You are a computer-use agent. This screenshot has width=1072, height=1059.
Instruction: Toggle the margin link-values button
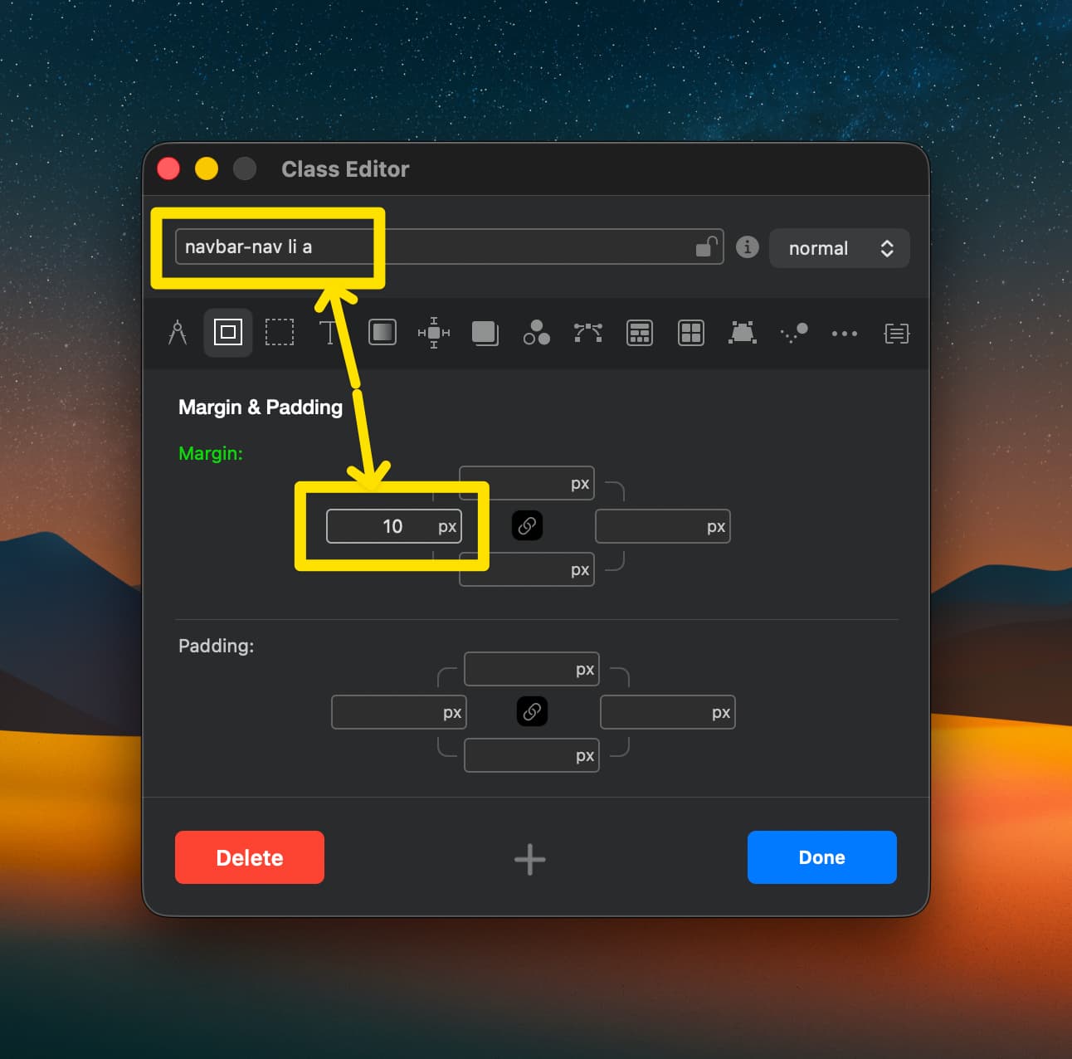527,526
